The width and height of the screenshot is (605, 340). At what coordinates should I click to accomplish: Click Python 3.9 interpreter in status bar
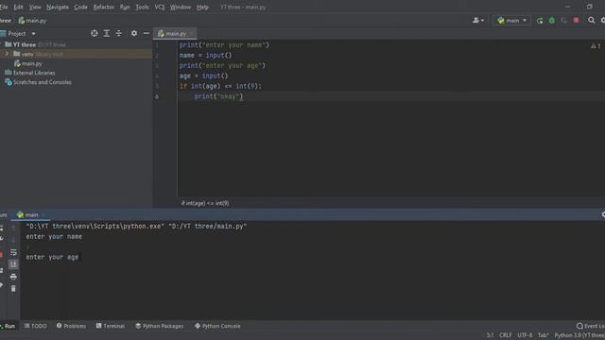click(579, 335)
